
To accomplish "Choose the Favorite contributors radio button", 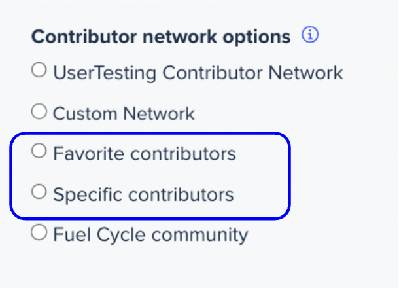I will pyautogui.click(x=39, y=151).
